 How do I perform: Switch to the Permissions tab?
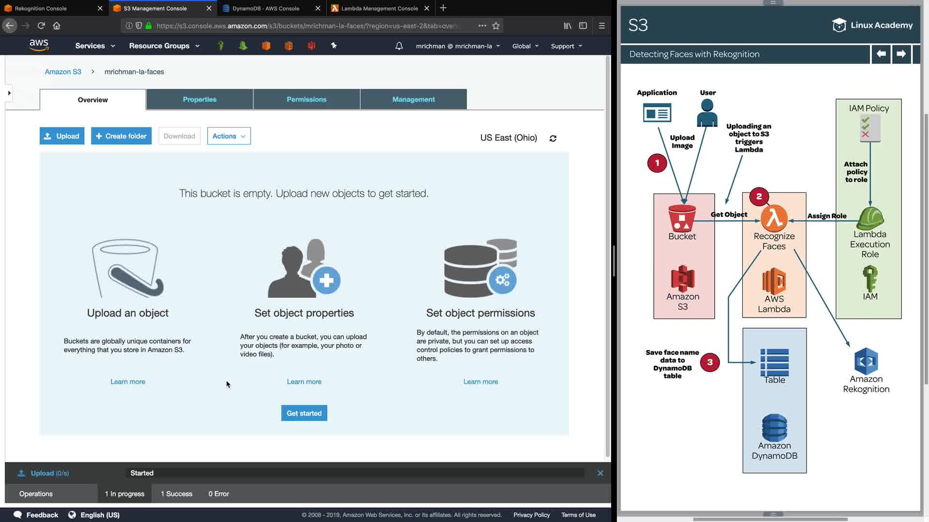[x=306, y=100]
